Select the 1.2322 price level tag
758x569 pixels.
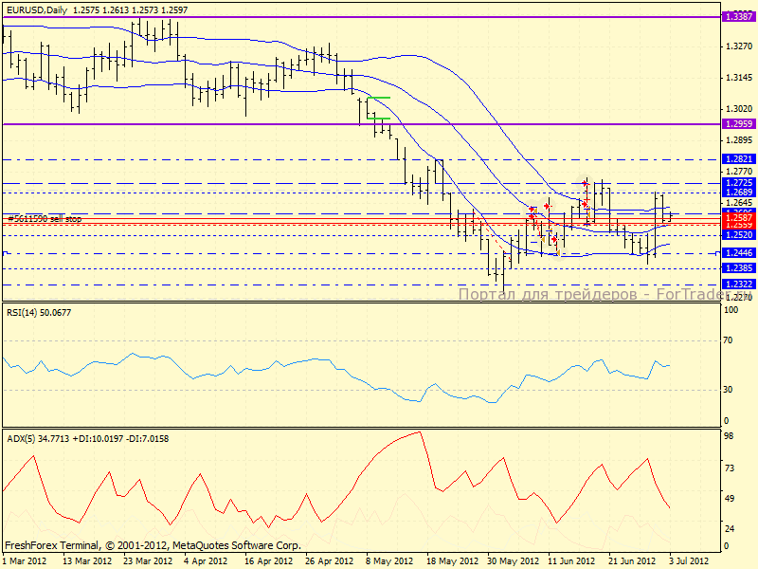click(x=736, y=284)
